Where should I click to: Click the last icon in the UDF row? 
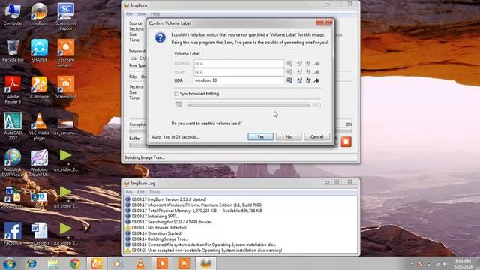(x=316, y=80)
